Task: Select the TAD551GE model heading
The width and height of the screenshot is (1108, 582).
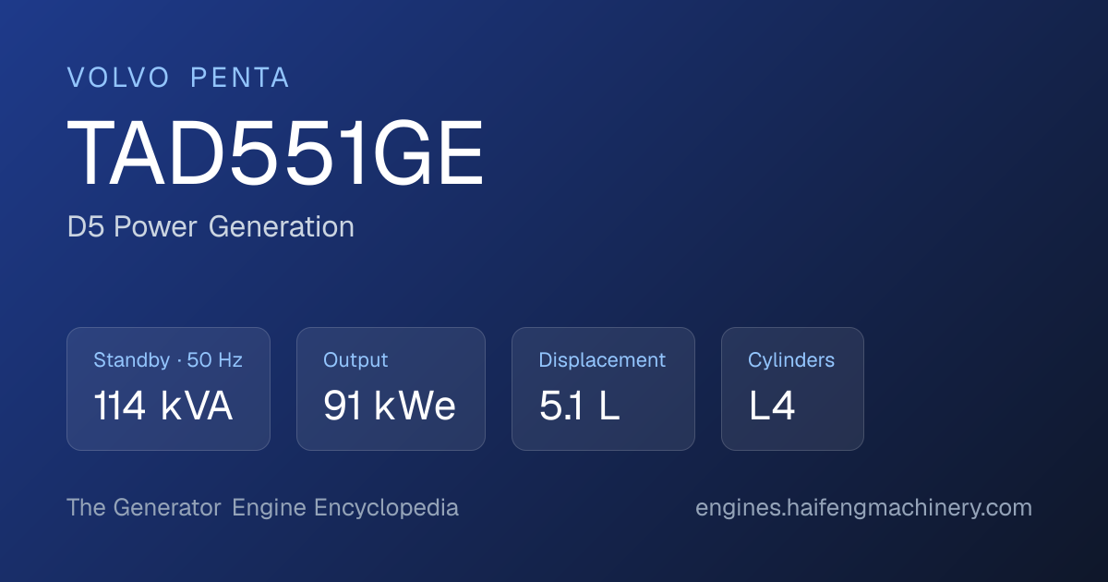Action: tap(276, 154)
